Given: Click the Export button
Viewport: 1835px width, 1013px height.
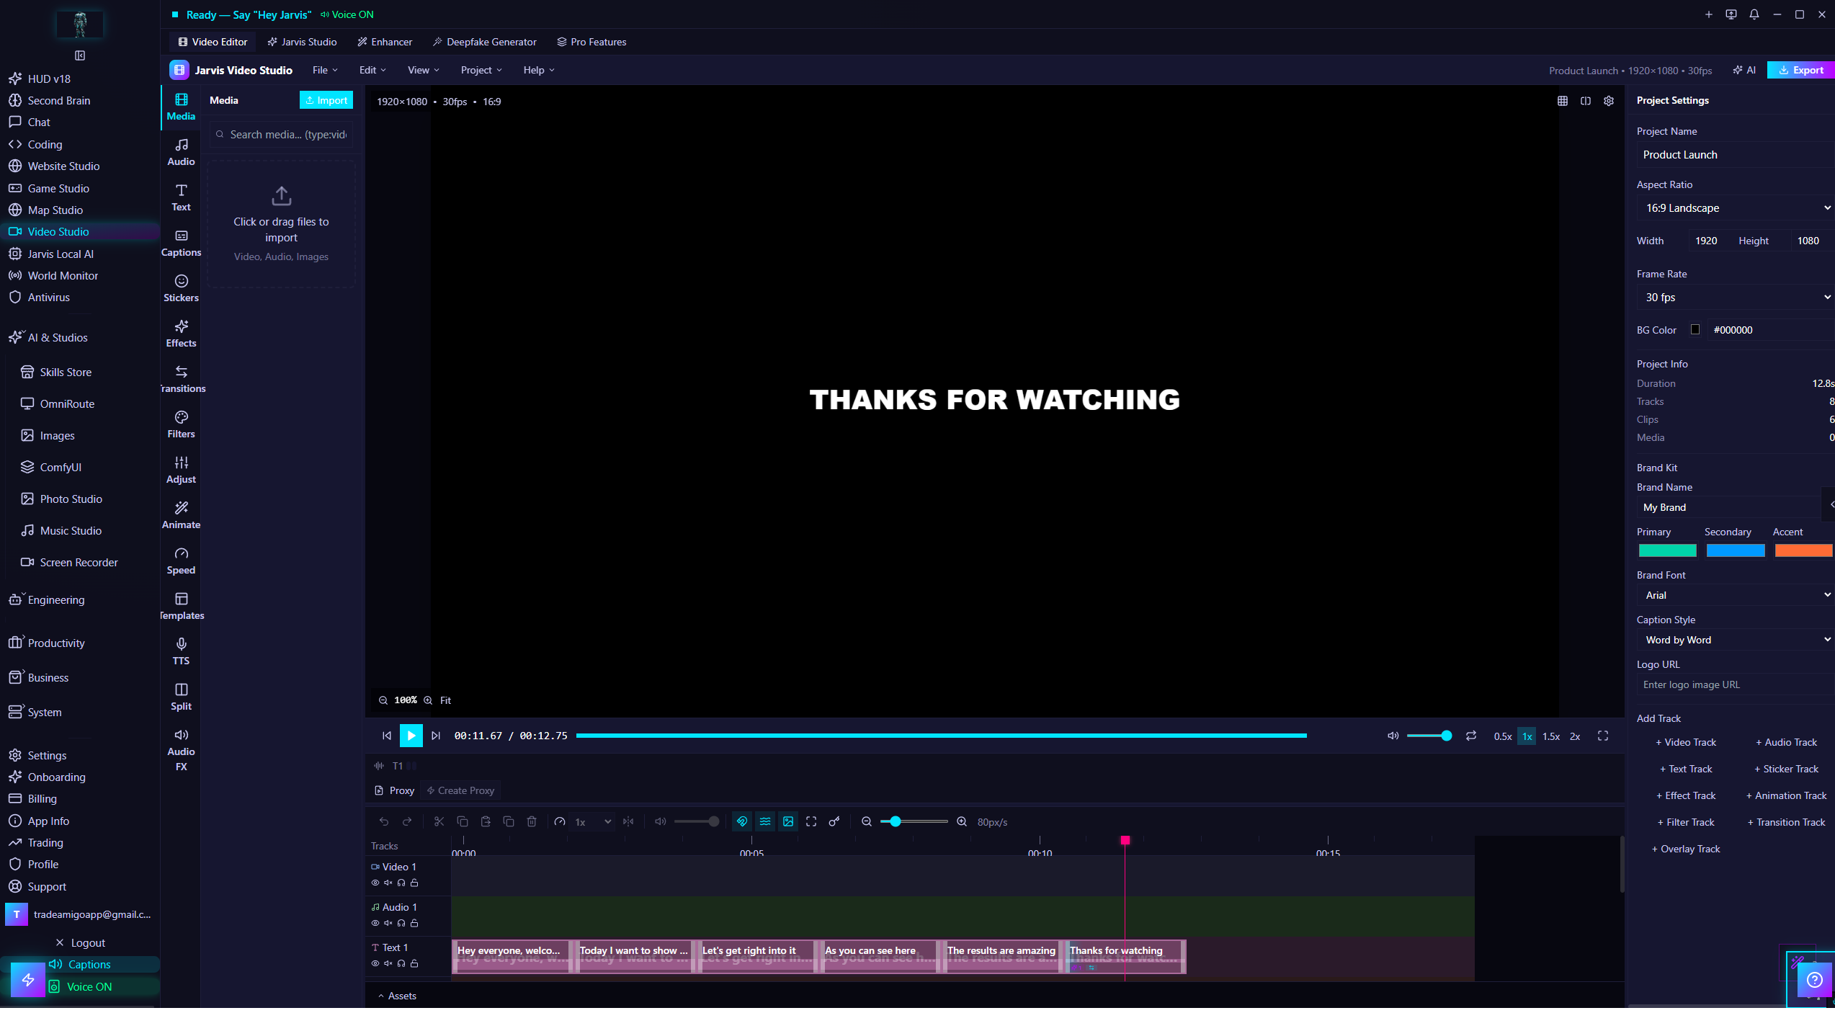Looking at the screenshot, I should click(1801, 70).
